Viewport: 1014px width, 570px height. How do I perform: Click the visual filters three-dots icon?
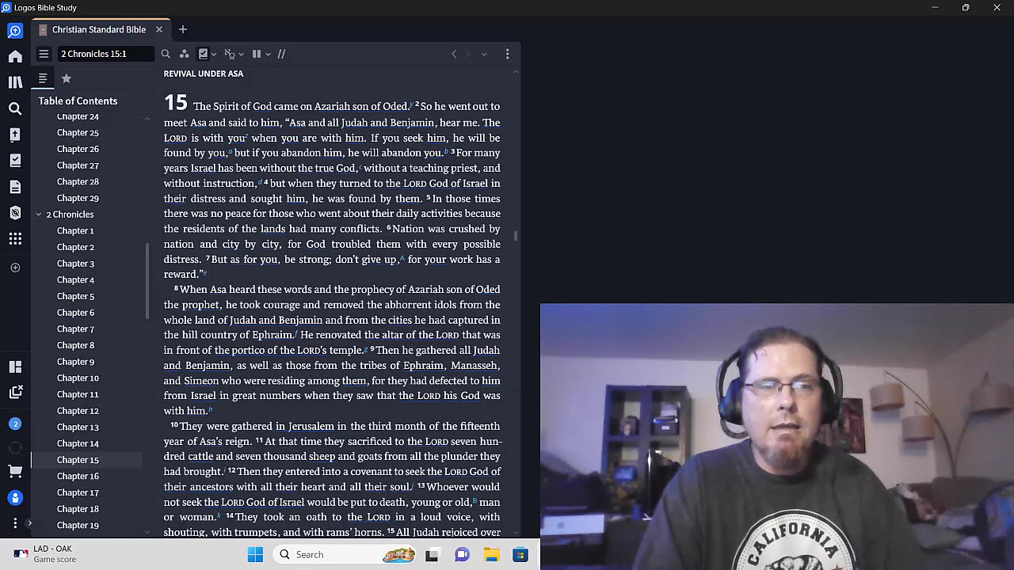pos(184,54)
